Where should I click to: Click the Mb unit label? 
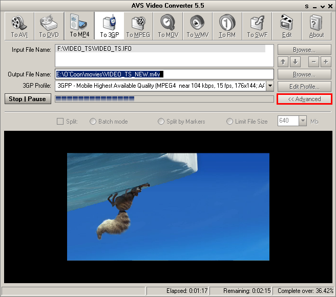314,122
